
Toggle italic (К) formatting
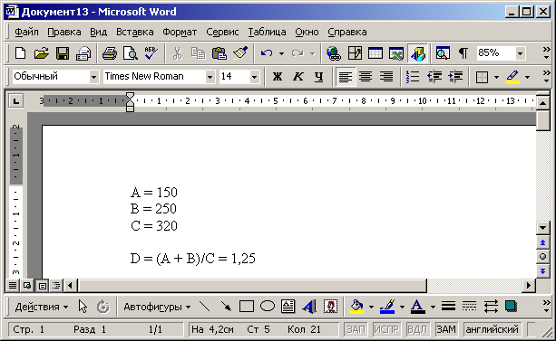tap(298, 76)
